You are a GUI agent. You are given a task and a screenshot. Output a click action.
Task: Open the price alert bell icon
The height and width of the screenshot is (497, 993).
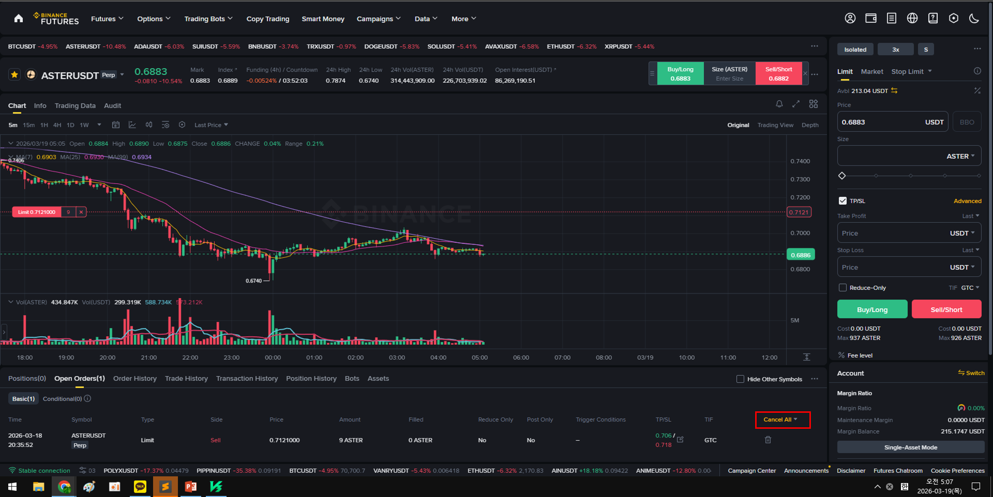779,104
